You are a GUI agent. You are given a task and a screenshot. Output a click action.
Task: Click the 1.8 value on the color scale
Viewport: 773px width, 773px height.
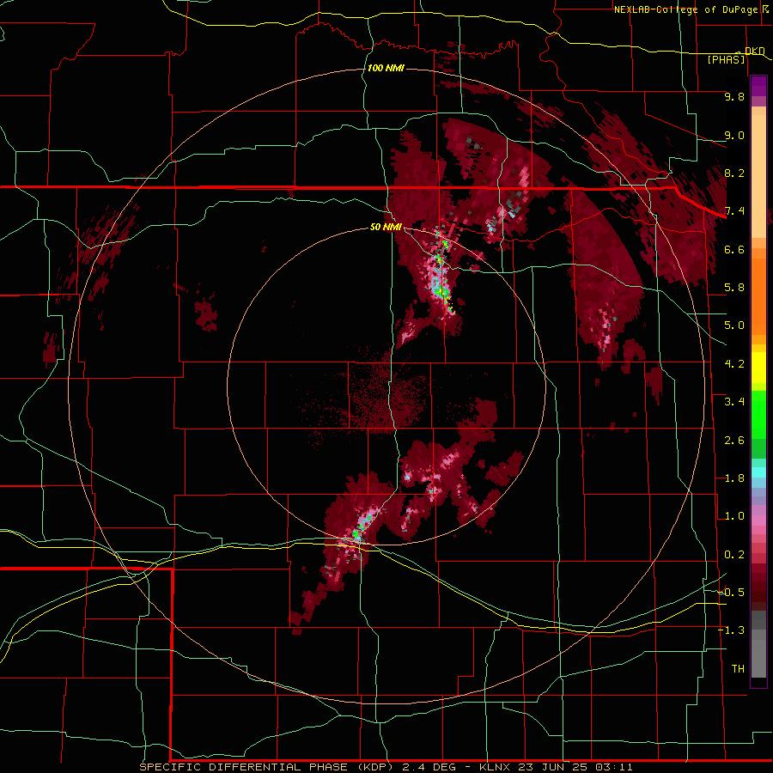point(734,478)
